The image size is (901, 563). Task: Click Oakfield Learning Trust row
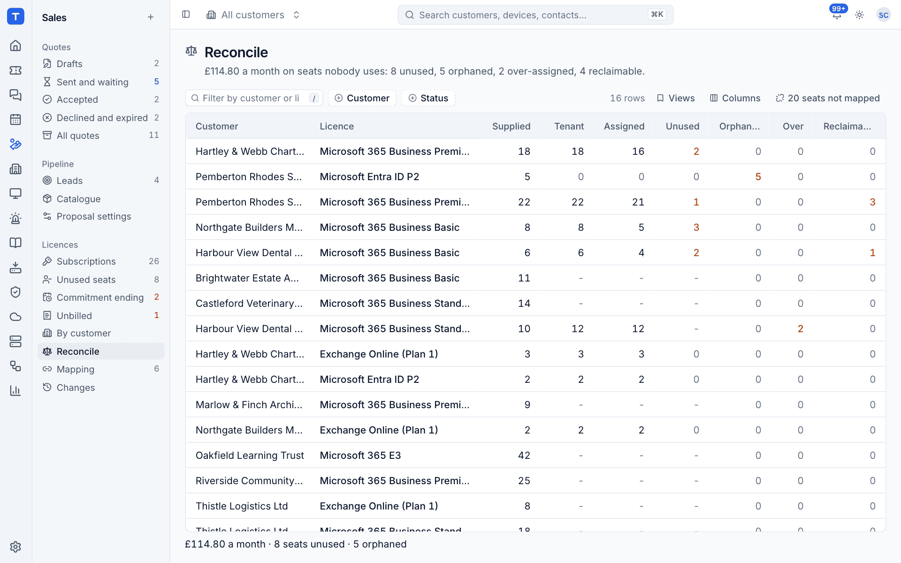(x=535, y=455)
